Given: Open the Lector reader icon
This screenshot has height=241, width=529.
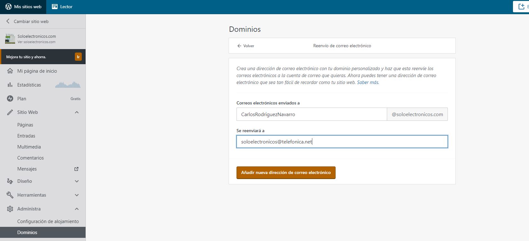Looking at the screenshot, I should pyautogui.click(x=55, y=7).
